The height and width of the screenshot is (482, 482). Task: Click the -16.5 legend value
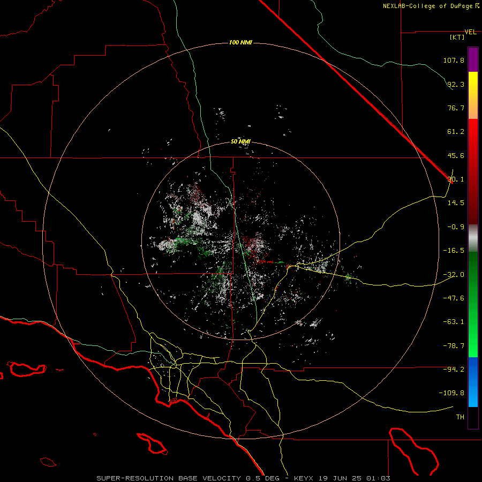point(454,251)
